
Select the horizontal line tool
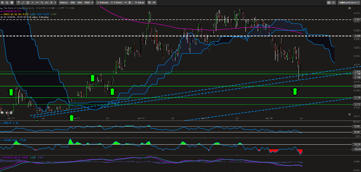[x=37, y=3]
